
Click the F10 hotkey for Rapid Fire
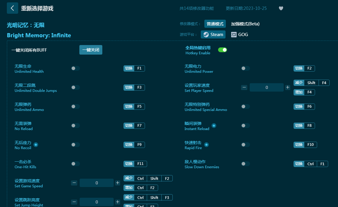coord(305,145)
